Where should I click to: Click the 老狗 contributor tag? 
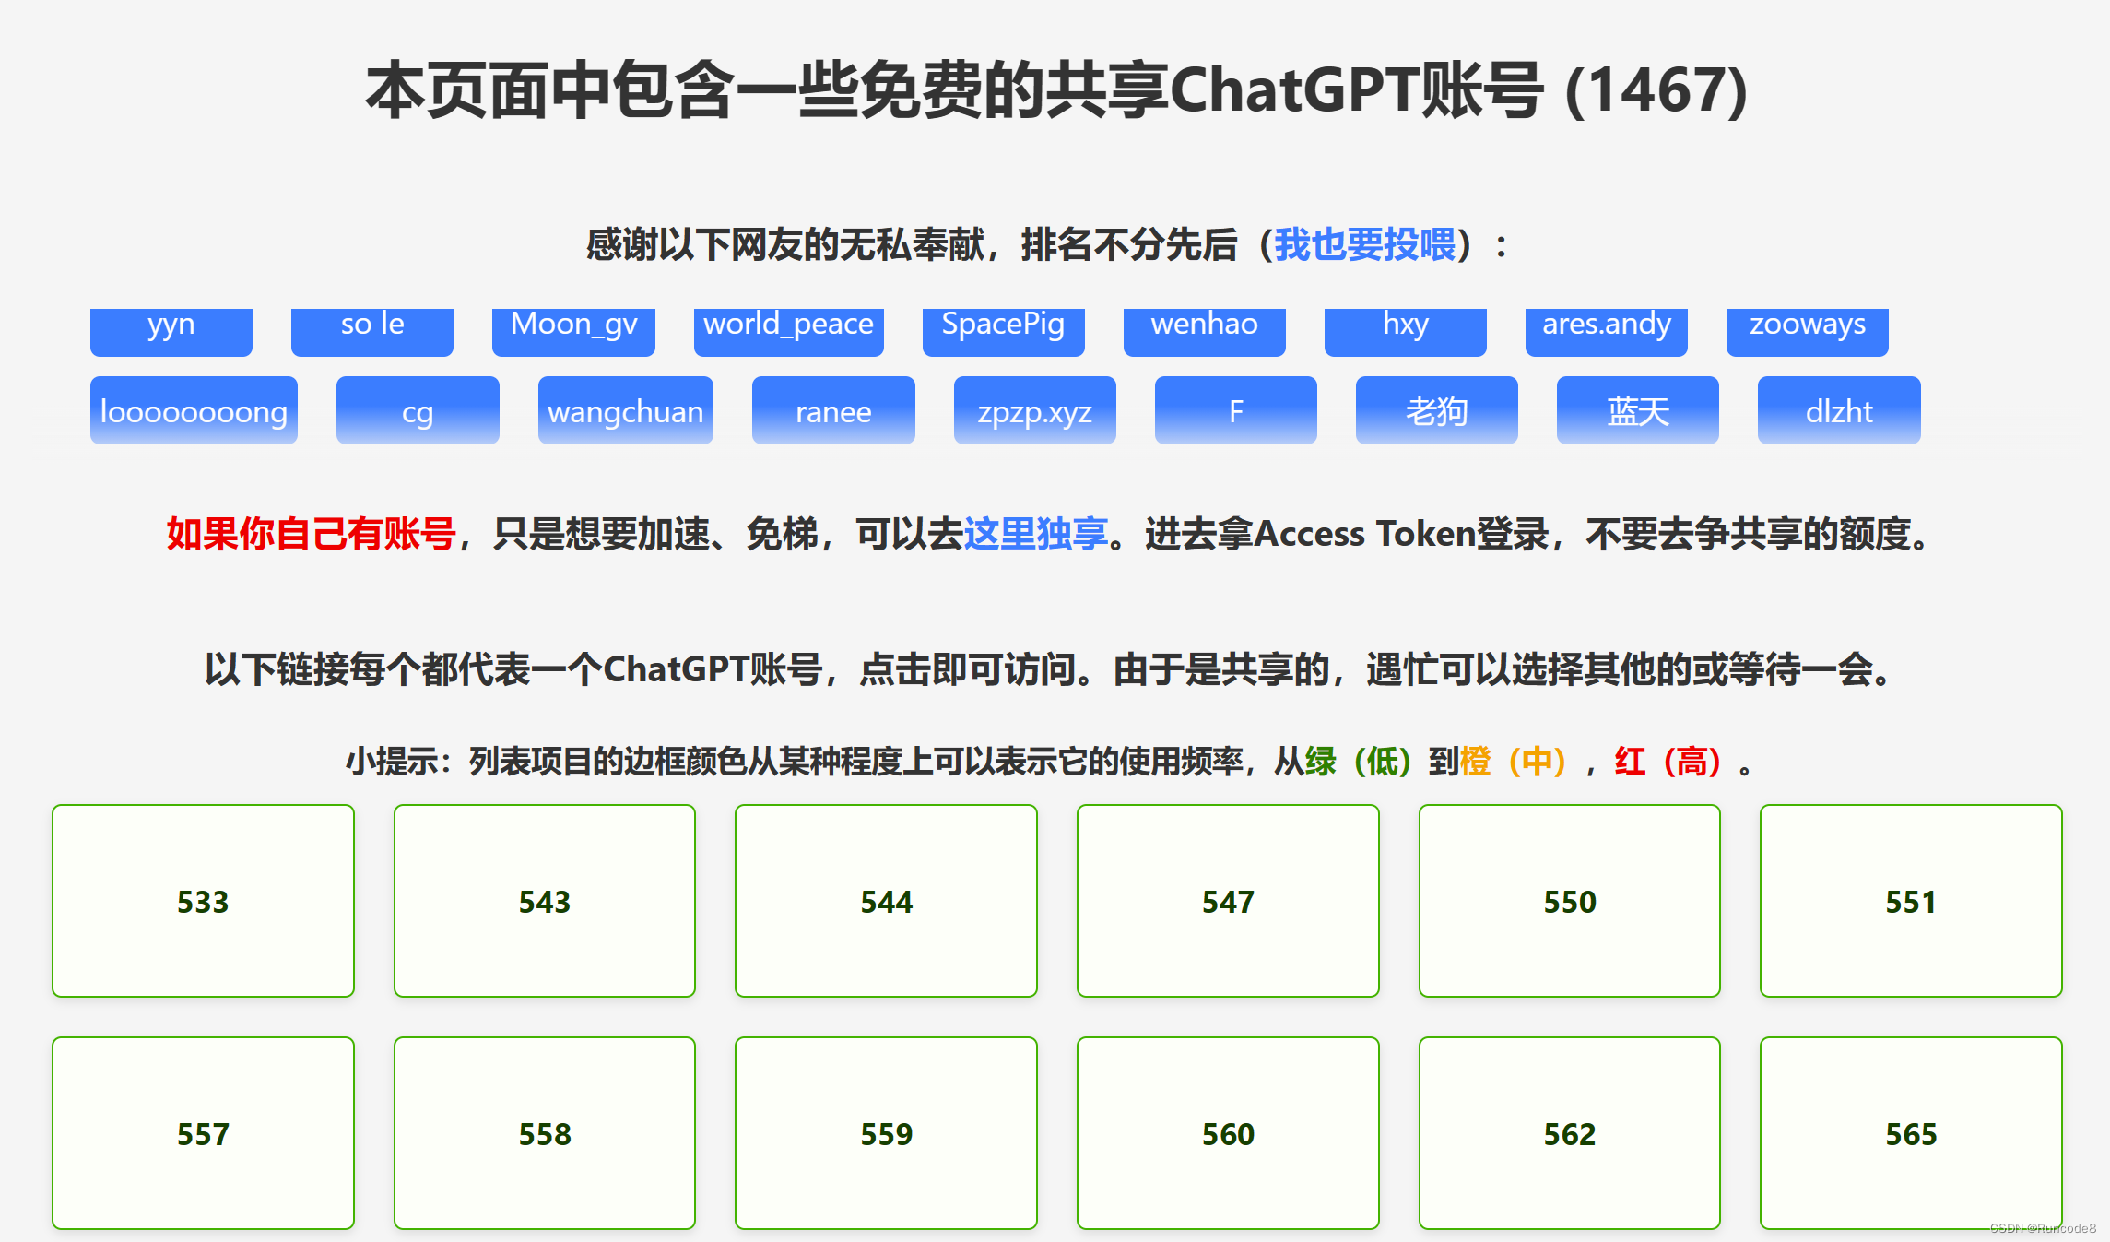[x=1436, y=410]
